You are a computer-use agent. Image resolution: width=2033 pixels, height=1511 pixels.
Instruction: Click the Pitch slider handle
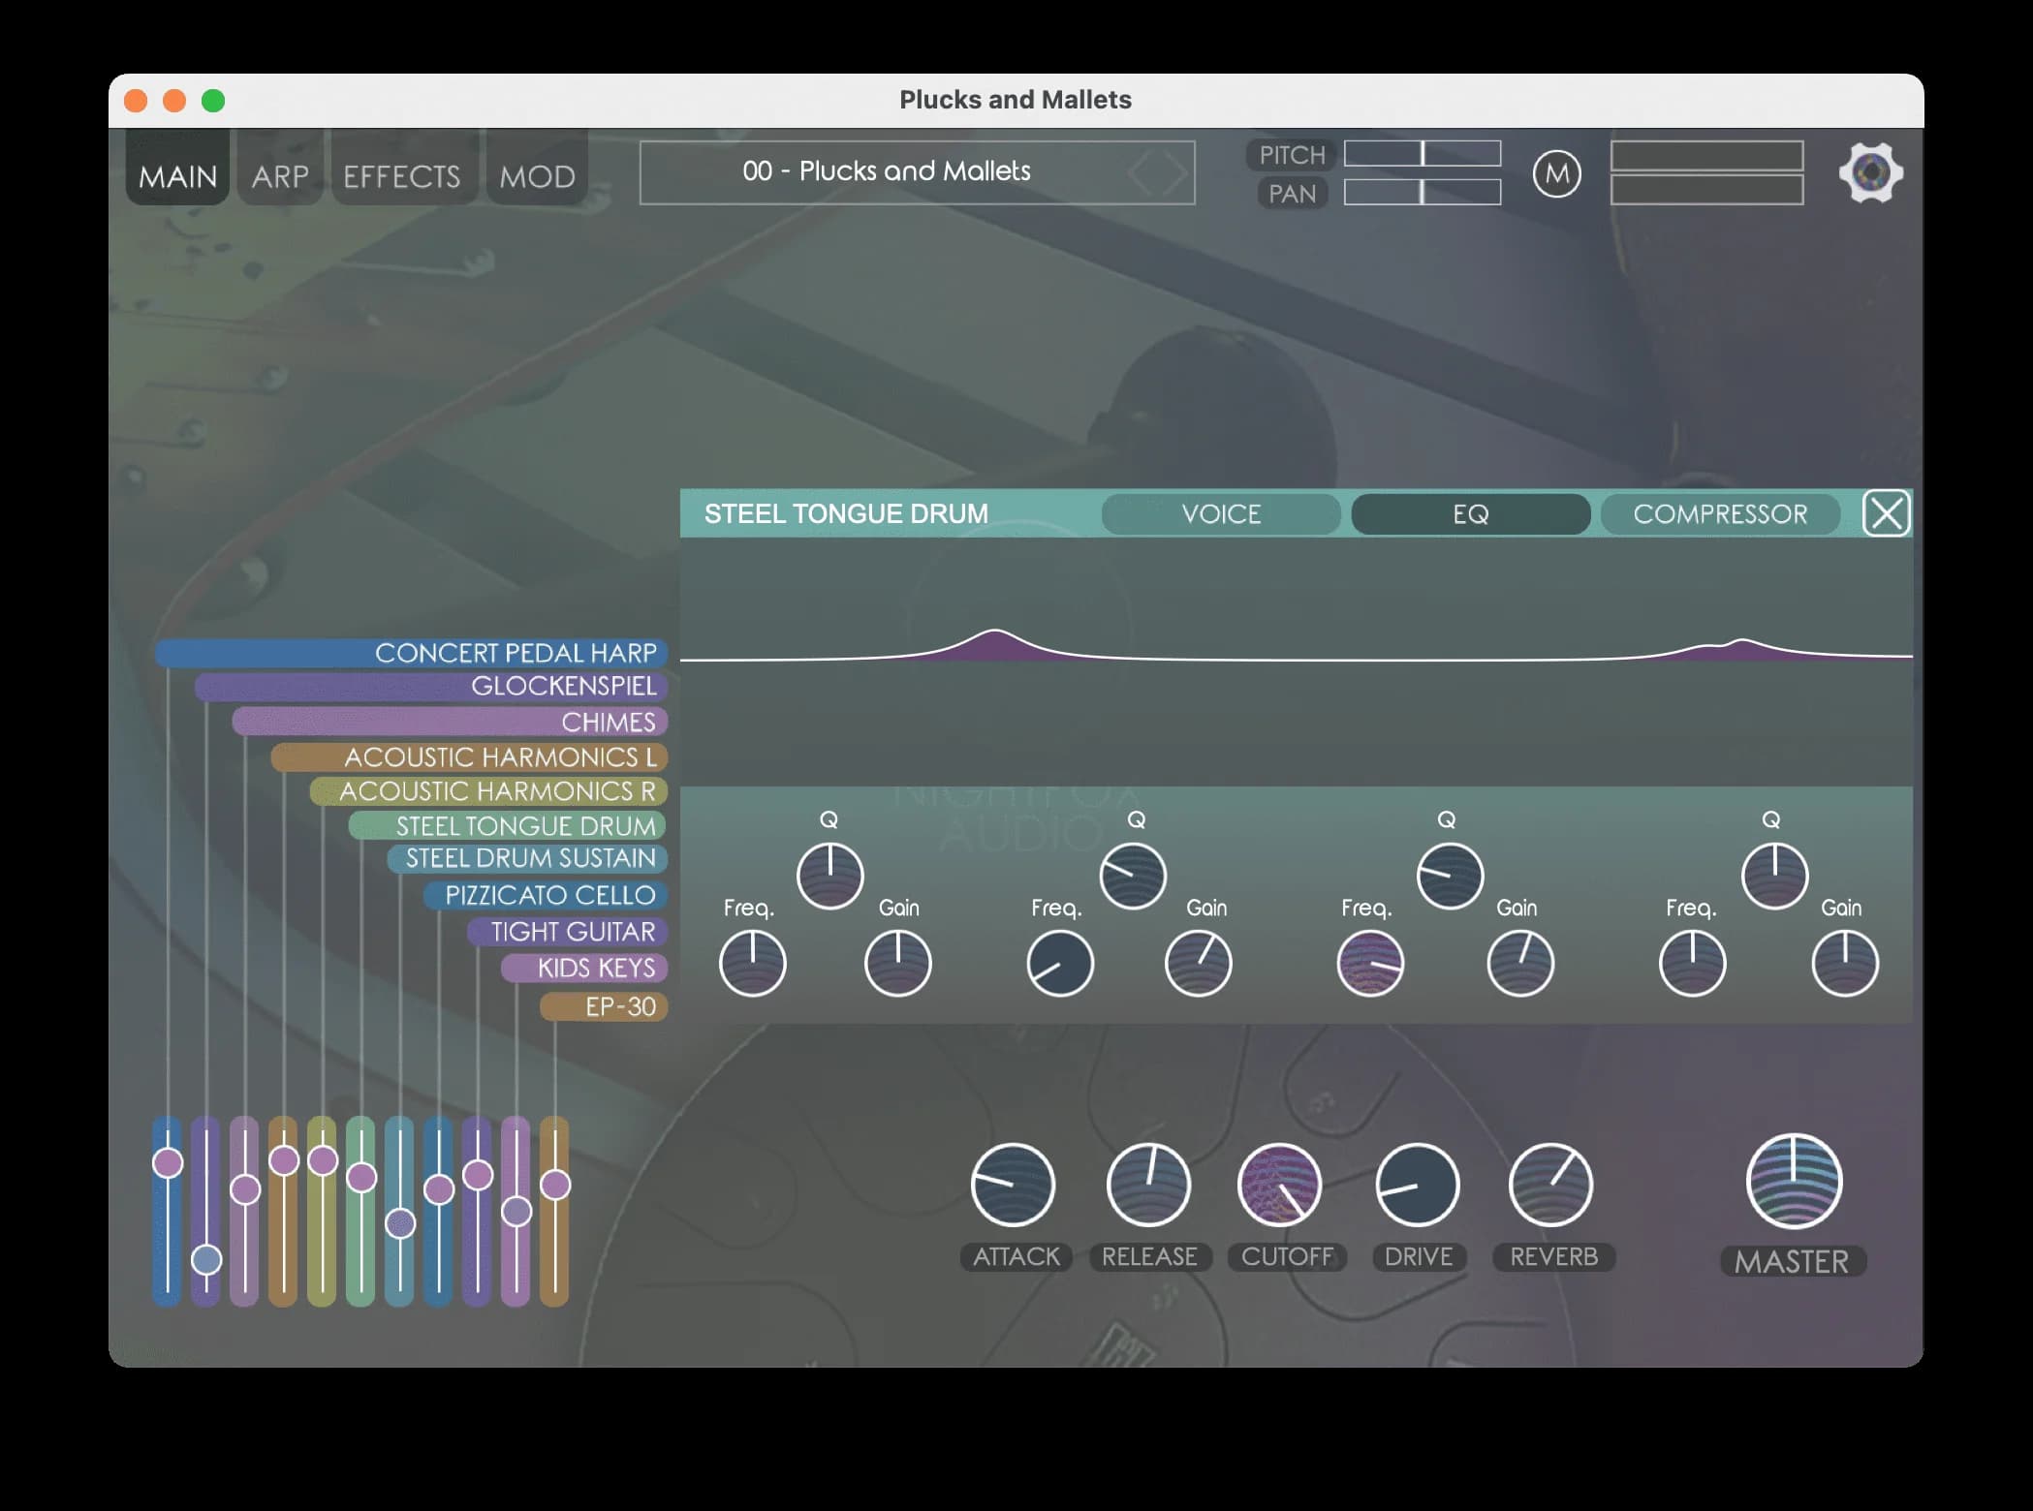pyautogui.click(x=1422, y=153)
